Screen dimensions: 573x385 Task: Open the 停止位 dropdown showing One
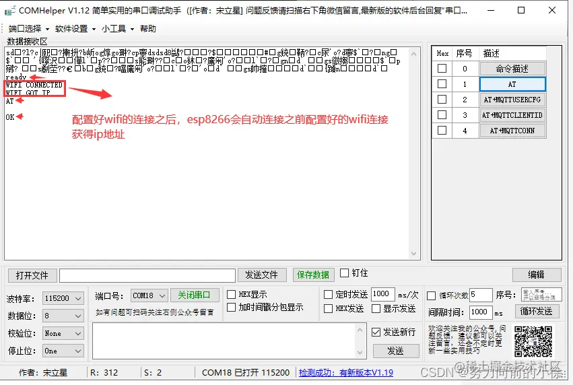coord(63,351)
